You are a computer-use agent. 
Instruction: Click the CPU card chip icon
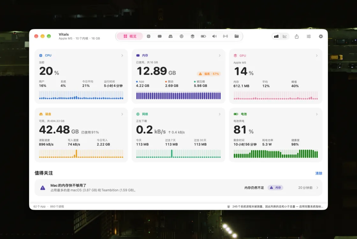click(x=41, y=55)
